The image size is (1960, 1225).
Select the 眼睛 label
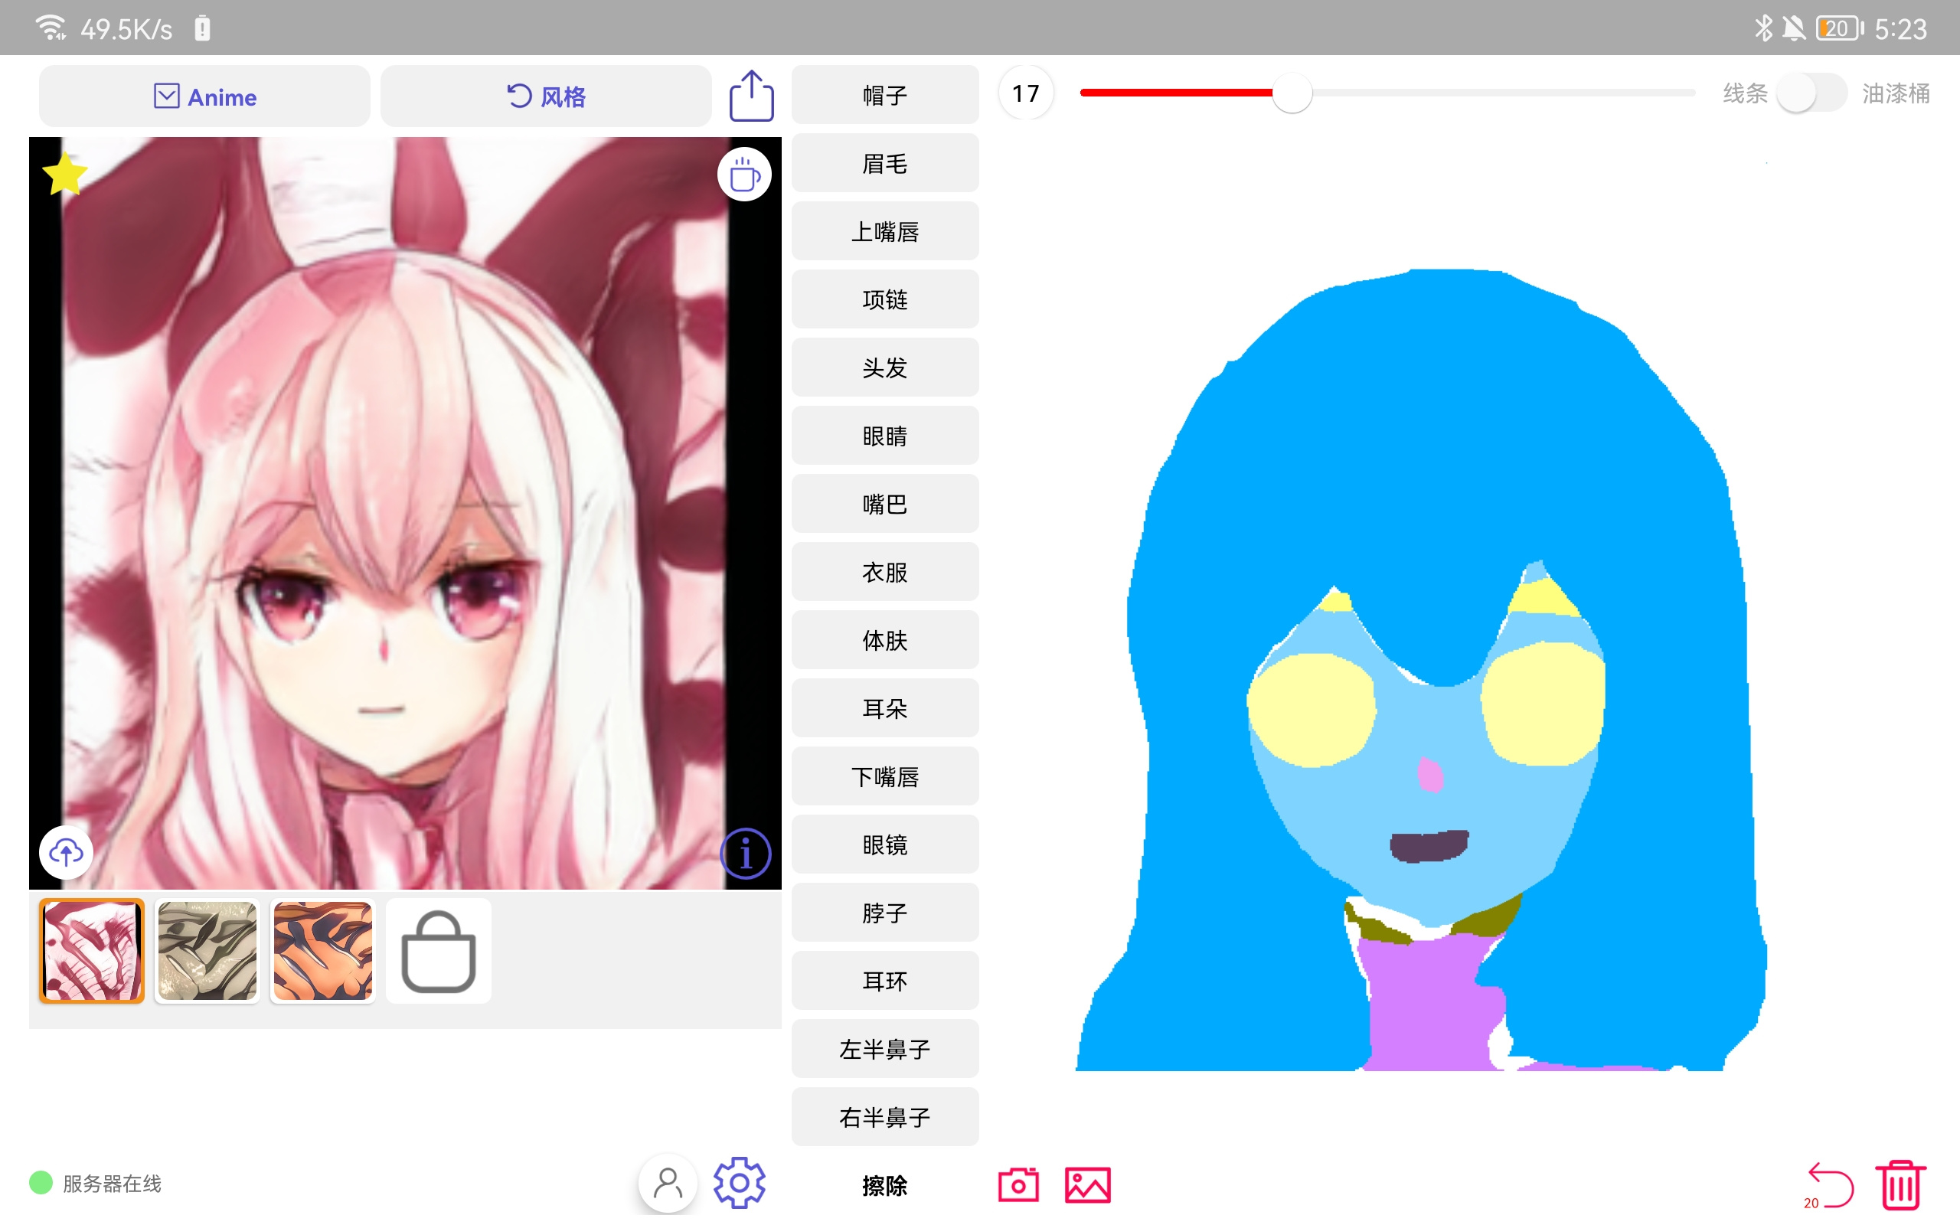[884, 436]
